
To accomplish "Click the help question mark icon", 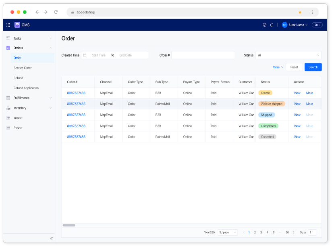I will click(265, 25).
